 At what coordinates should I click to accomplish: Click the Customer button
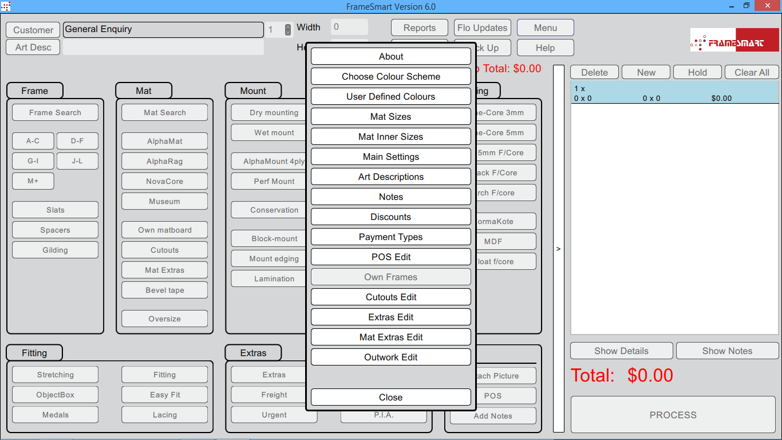[33, 30]
